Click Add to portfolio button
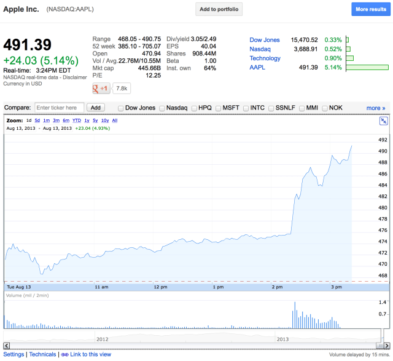 point(219,9)
